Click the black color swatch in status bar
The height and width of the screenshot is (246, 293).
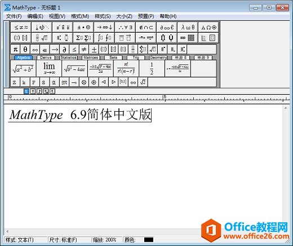(x=149, y=240)
